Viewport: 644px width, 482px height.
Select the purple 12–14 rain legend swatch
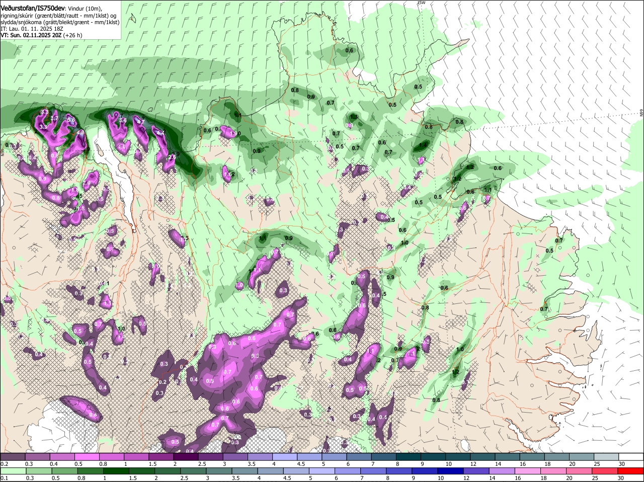[x=476, y=471]
